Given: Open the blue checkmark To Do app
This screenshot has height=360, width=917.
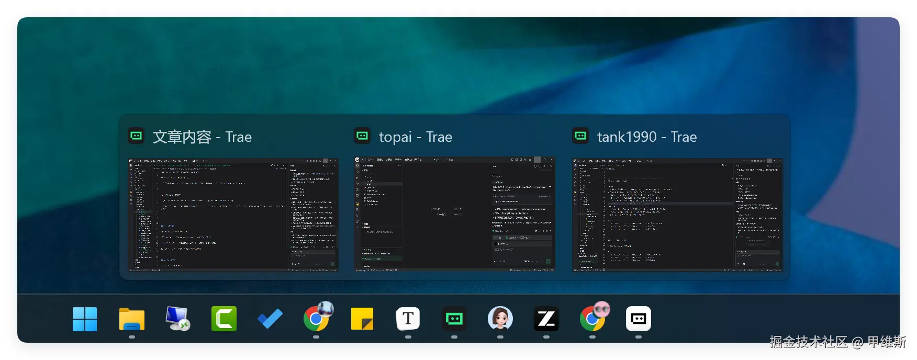Looking at the screenshot, I should coord(270,319).
